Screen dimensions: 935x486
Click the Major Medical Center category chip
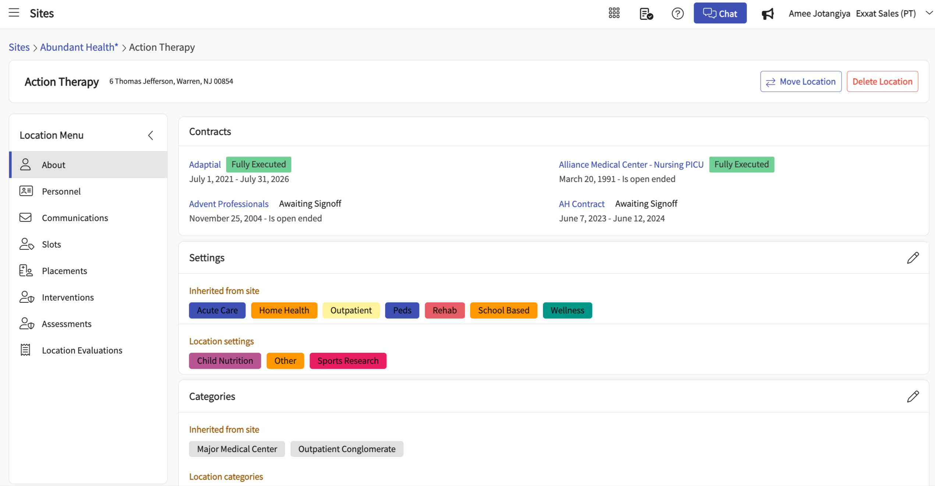pos(237,449)
